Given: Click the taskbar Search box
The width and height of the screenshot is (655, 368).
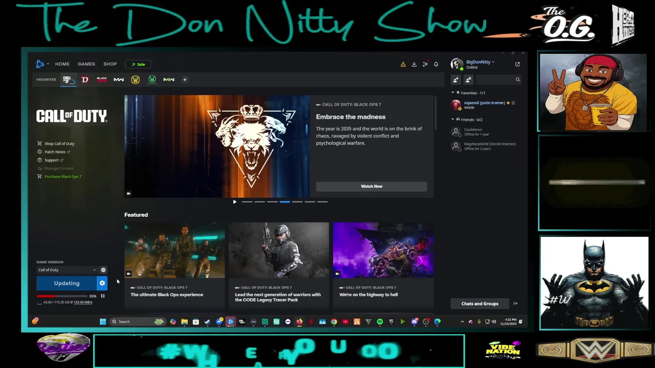Looking at the screenshot, I should pyautogui.click(x=137, y=321).
